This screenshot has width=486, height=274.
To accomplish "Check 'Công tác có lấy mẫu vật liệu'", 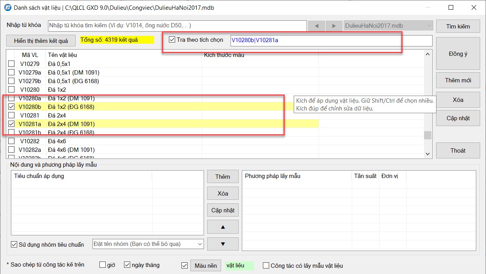I will pos(266,265).
